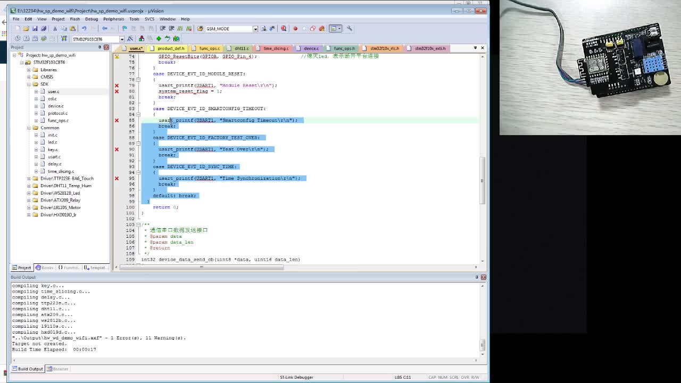Viewport: 681px width, 383px height.
Task: Collapse the Common folder in project tree
Action: [x=29, y=128]
